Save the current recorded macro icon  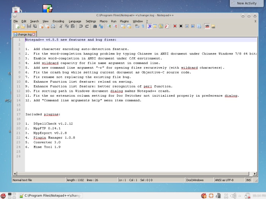point(199,26)
